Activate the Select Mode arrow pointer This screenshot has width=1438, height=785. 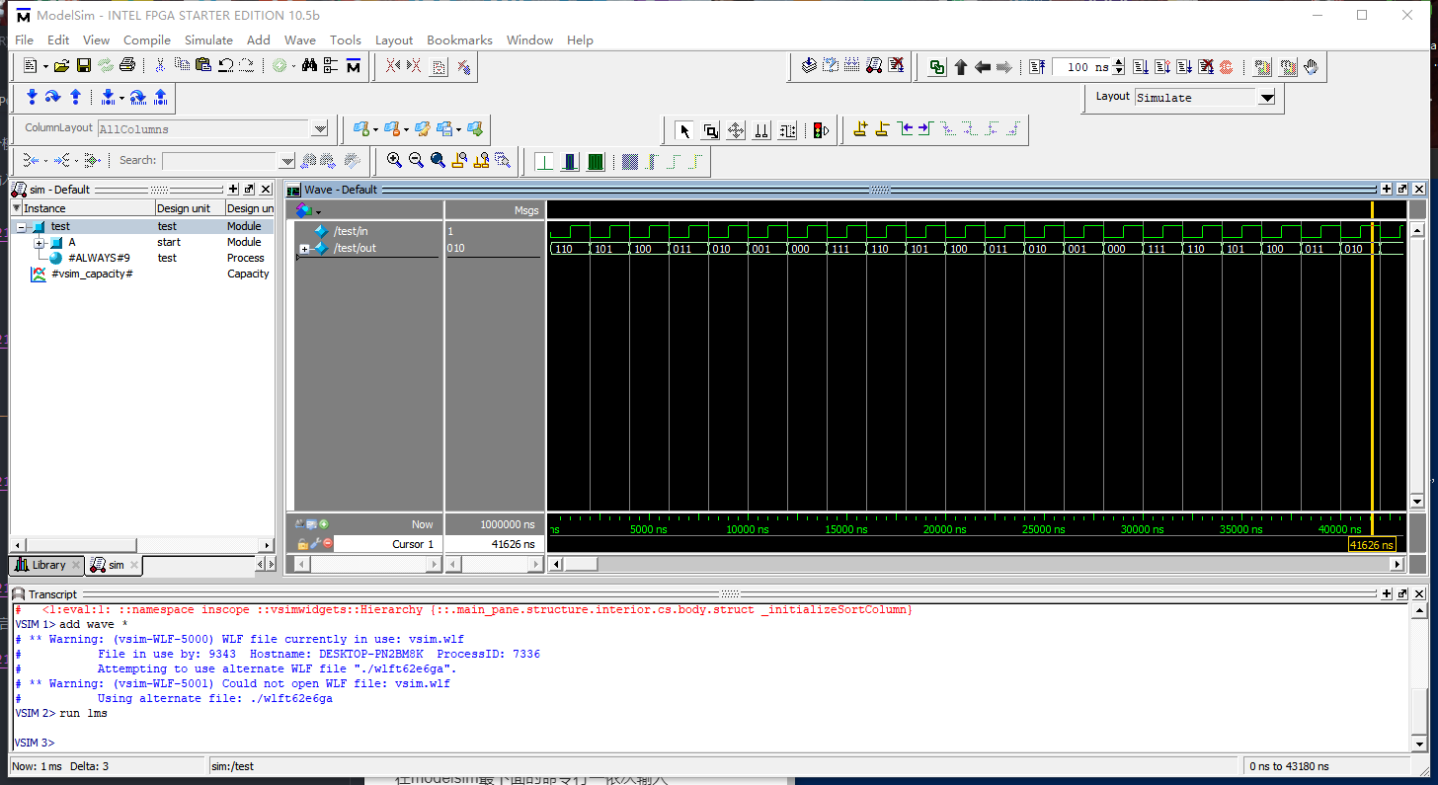(684, 130)
